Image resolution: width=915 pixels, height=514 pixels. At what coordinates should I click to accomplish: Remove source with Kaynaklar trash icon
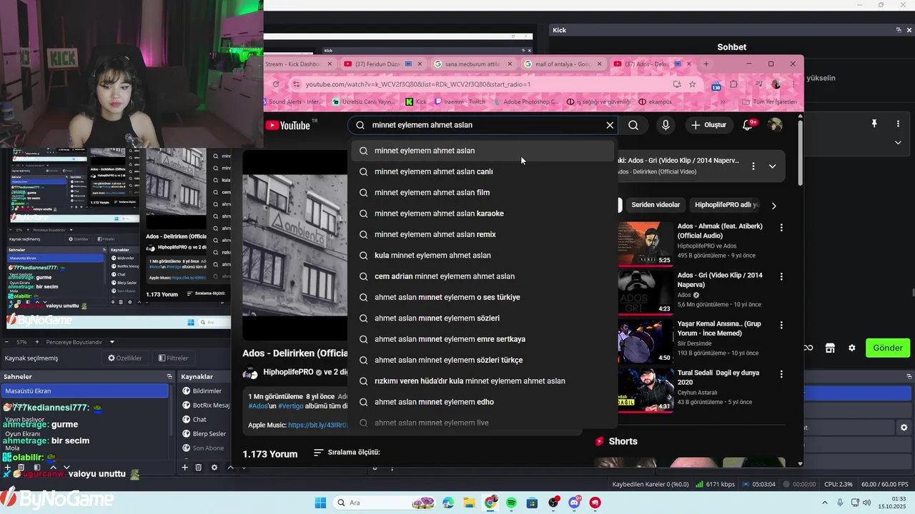point(199,468)
